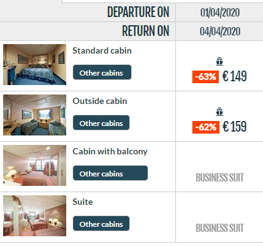View the Outside cabin photo
The width and height of the screenshot is (263, 247).
35,115
